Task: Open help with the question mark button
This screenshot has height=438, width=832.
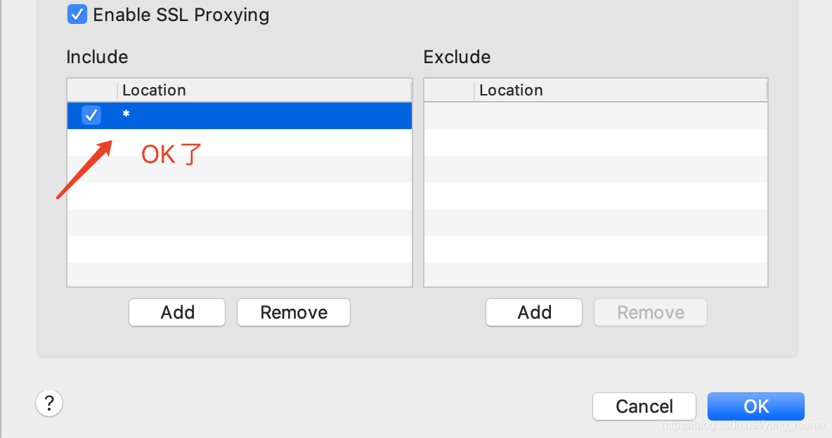Action: pos(49,404)
